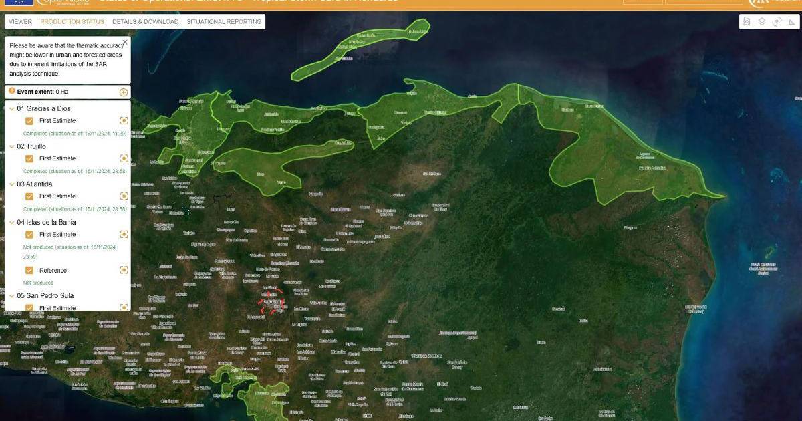802x421 pixels.
Task: Switch map to 3D view
Action: click(777, 22)
